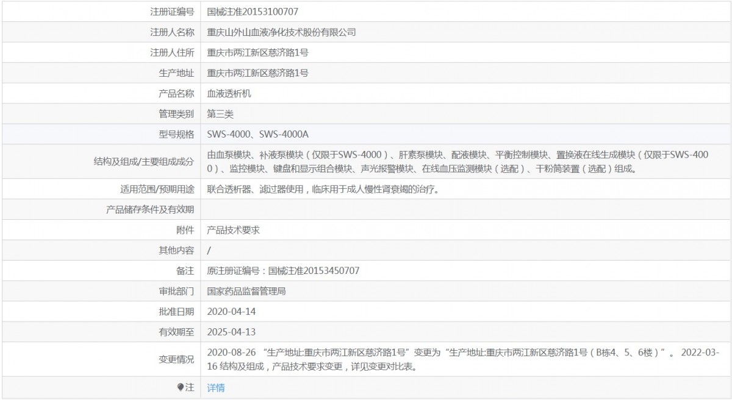Screen dimensions: 732x400
Task: Select remark 原注册证编号：国械注准20153450707
Action: (x=284, y=271)
